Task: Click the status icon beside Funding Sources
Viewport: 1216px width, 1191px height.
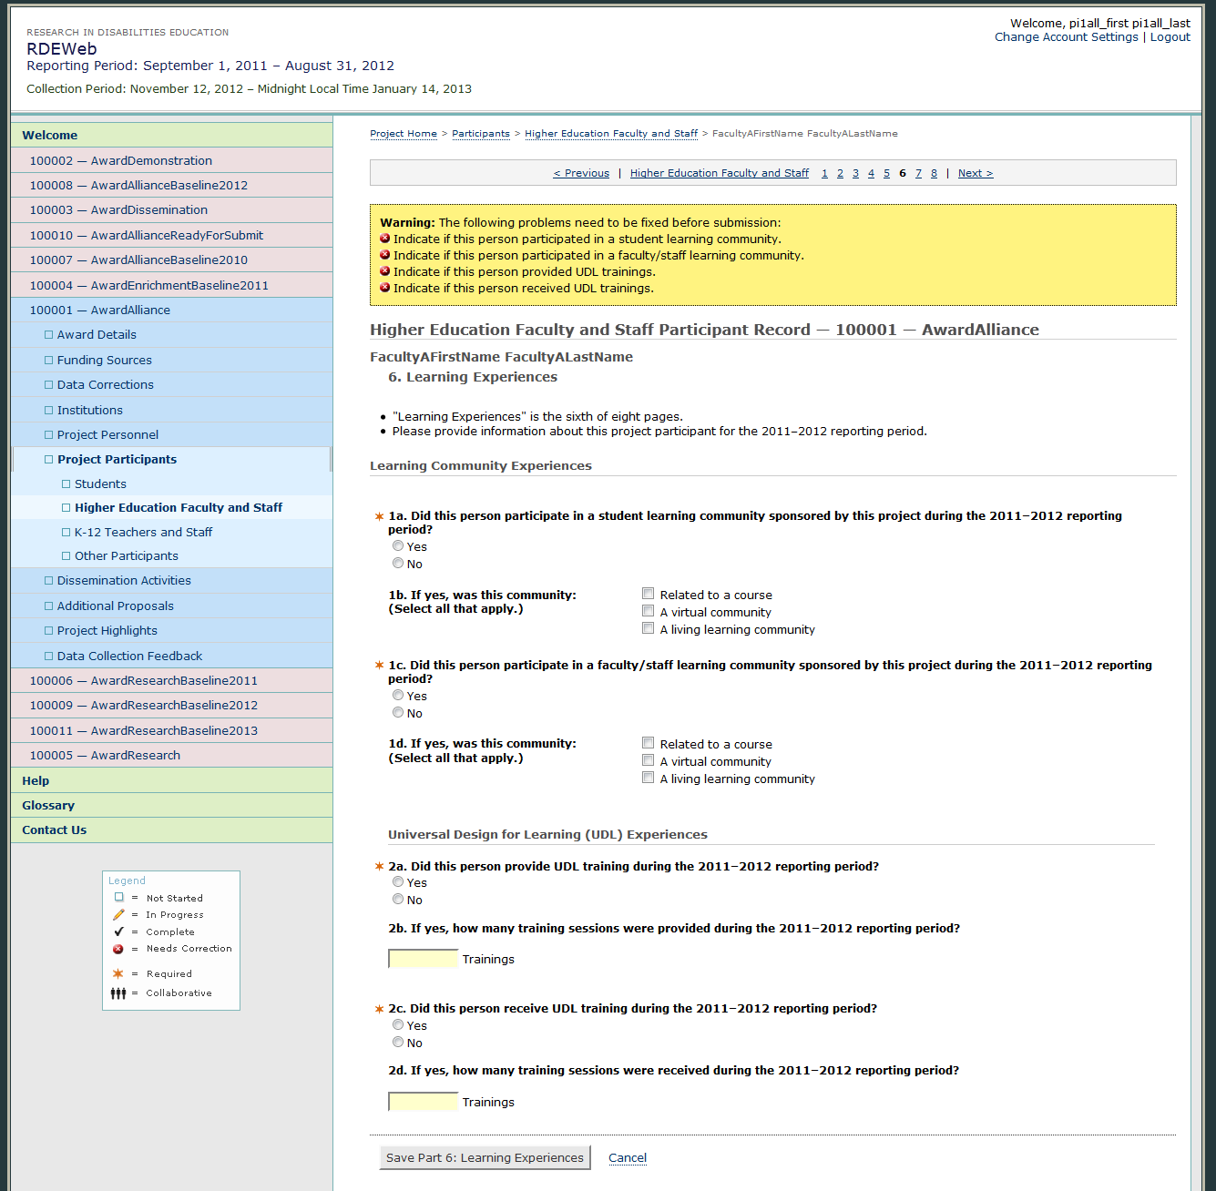Action: click(x=49, y=361)
